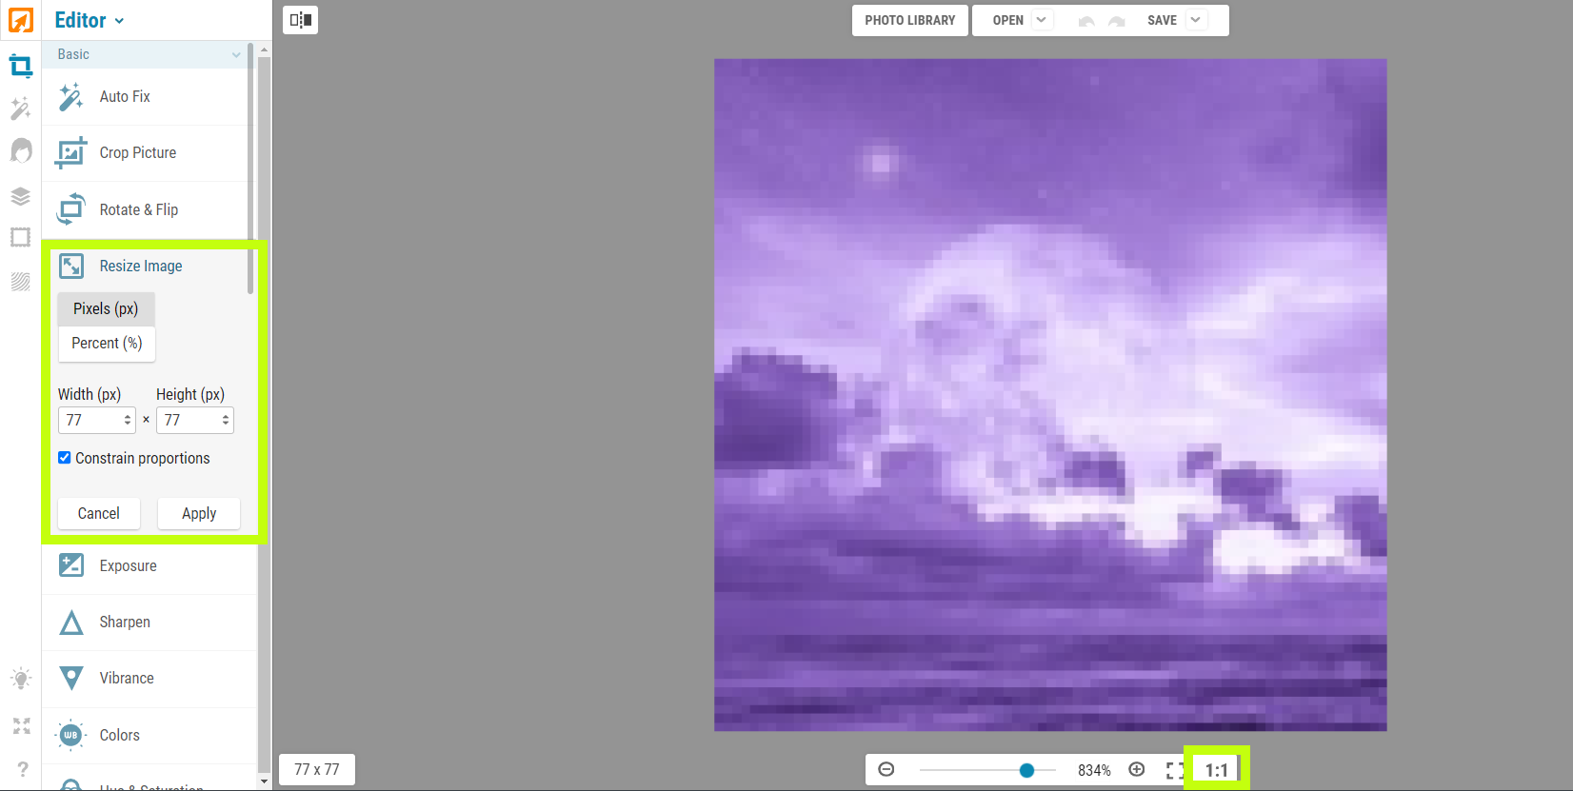Select the Pixels (px) unit option
This screenshot has width=1573, height=791.
(106, 308)
